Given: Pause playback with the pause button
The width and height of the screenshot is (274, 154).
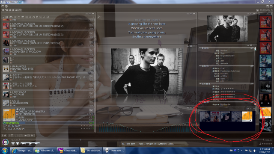Looking at the screenshot, I should click(x=13, y=144).
